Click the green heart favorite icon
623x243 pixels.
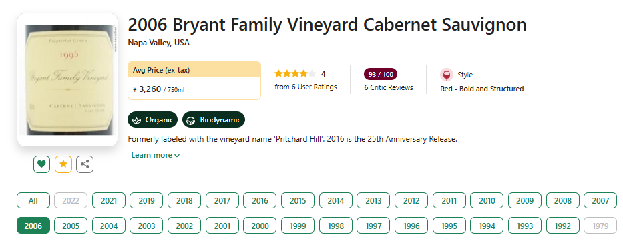(x=41, y=164)
